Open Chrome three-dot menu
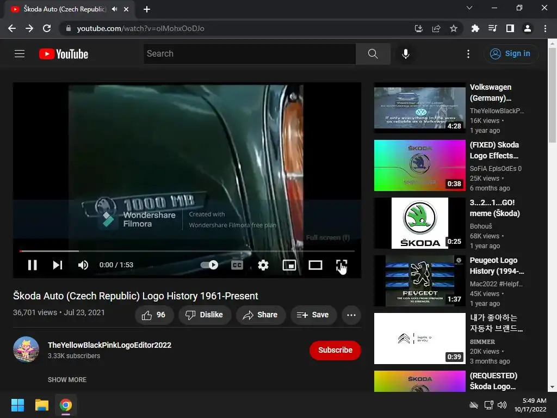 [x=545, y=28]
